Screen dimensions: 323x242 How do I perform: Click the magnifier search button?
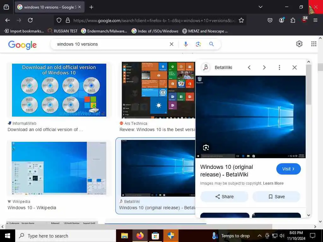211,44
